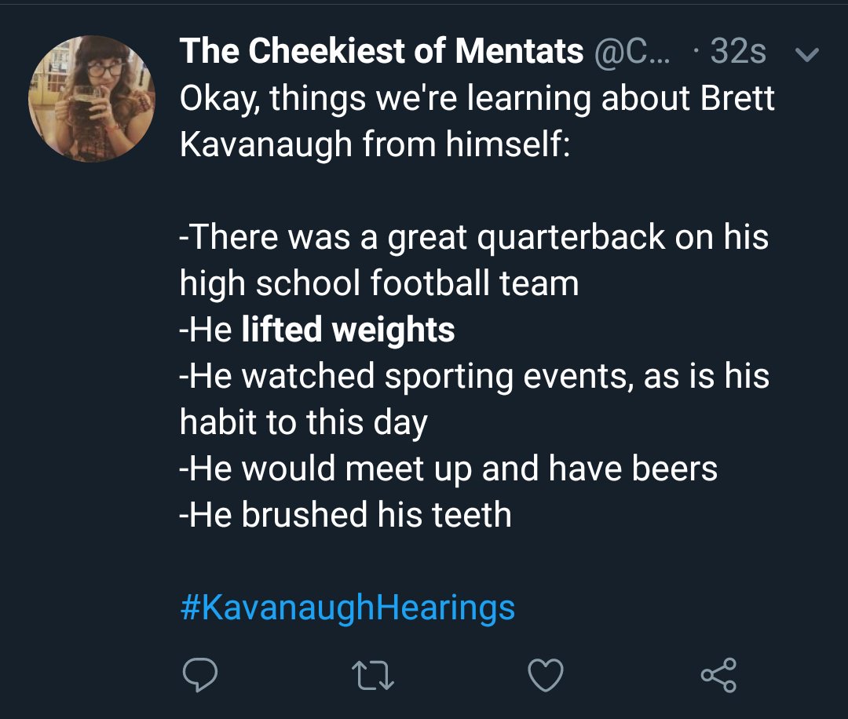Open the tweet options chevron menu
This screenshot has height=719, width=848.
point(806,54)
